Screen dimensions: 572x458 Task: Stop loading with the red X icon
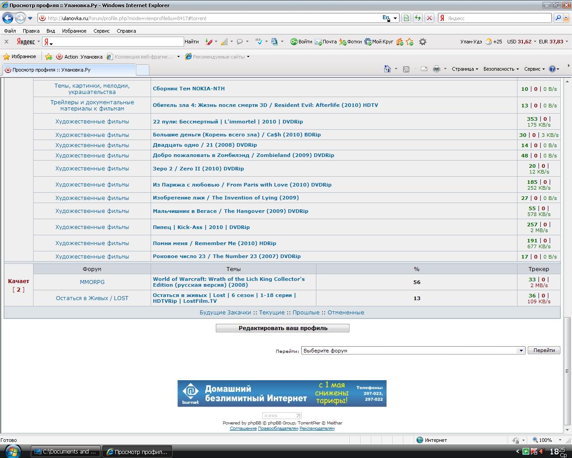click(429, 18)
